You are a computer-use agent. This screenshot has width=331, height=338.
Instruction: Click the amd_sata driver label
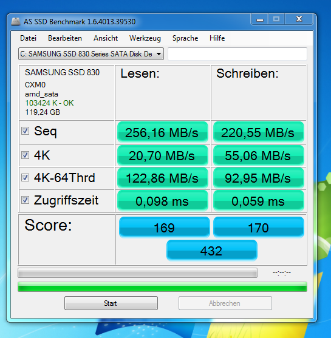pos(41,94)
